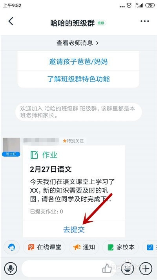
Task: Open the emoji smiley picker
Action: tap(128, 269)
